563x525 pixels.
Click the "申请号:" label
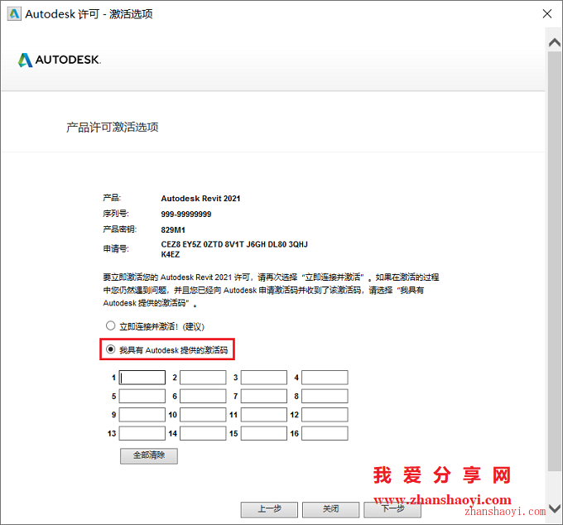tap(116, 248)
